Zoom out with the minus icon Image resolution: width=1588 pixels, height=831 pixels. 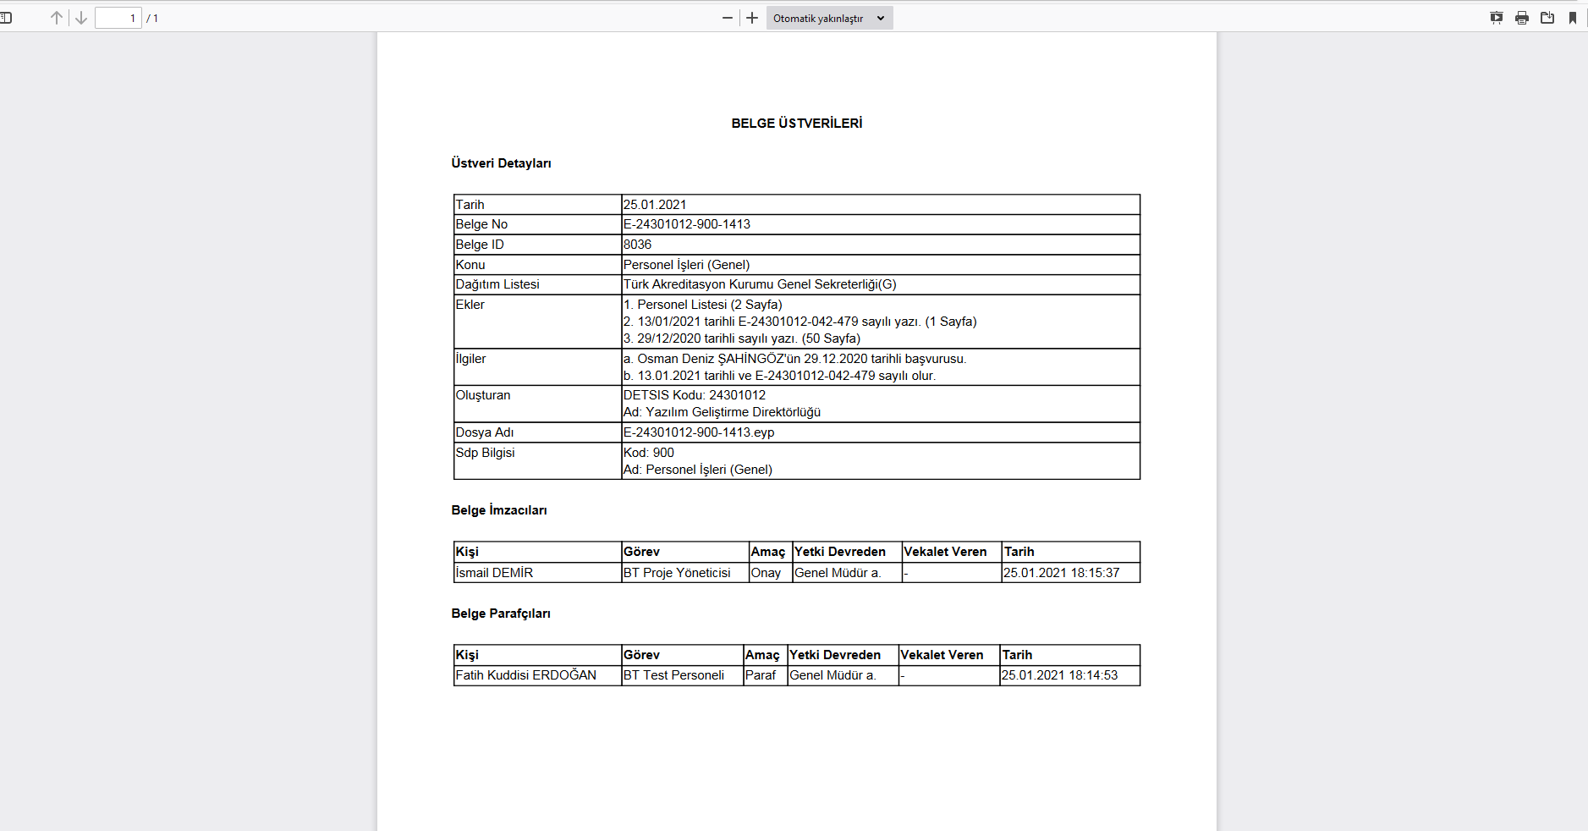click(x=727, y=18)
